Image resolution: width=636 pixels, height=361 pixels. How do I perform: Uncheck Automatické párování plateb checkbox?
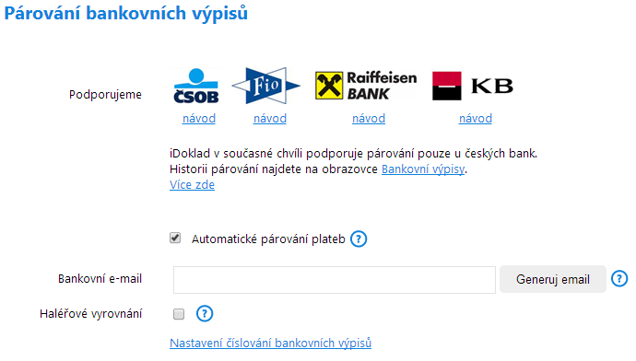coord(175,238)
